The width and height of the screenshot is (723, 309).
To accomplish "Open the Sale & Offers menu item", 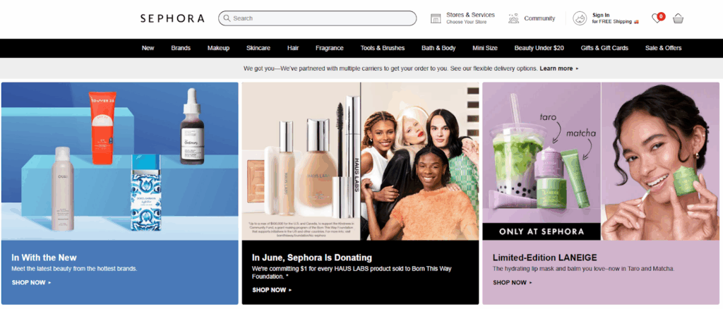I will click(663, 48).
